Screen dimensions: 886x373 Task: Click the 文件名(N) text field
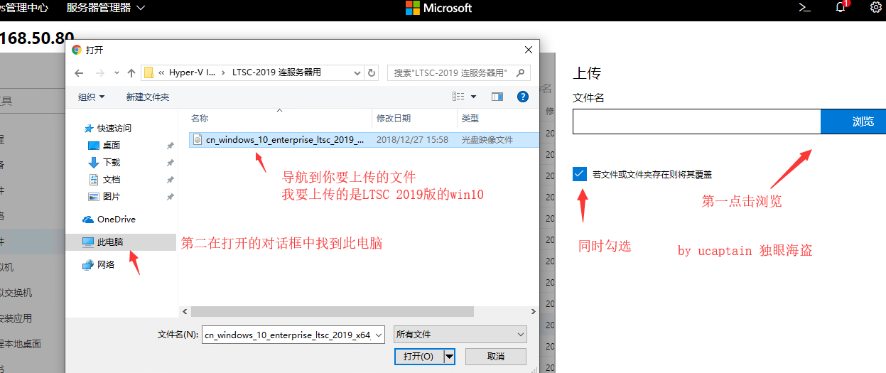click(288, 335)
